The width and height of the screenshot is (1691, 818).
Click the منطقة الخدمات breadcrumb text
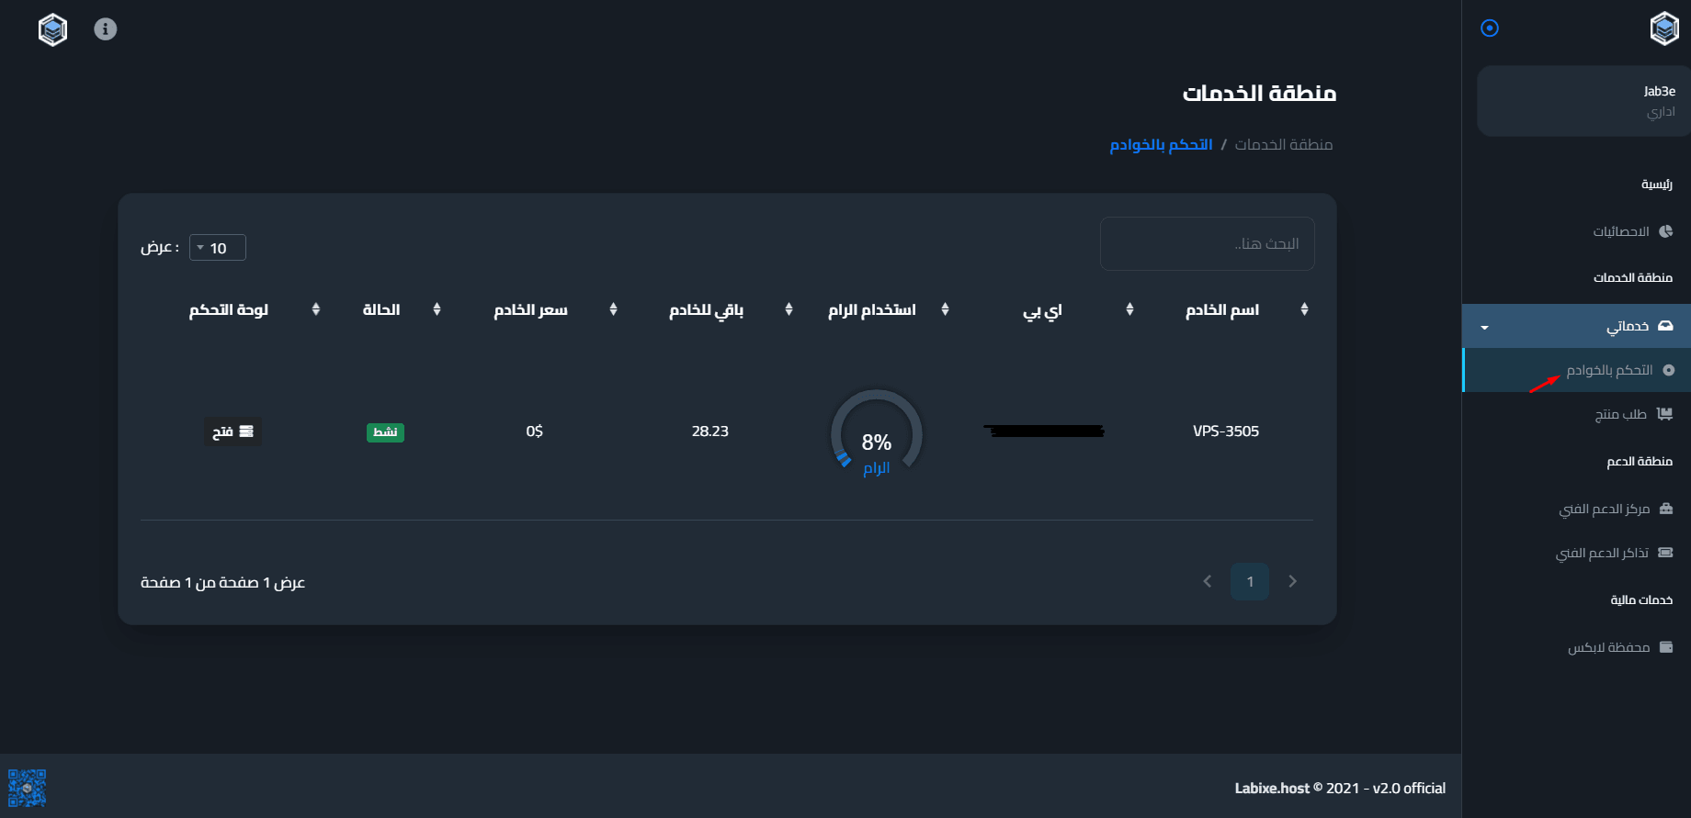coord(1284,145)
